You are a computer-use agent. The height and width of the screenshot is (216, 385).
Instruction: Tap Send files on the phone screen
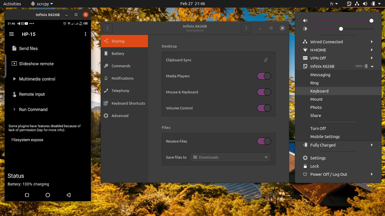click(x=28, y=48)
